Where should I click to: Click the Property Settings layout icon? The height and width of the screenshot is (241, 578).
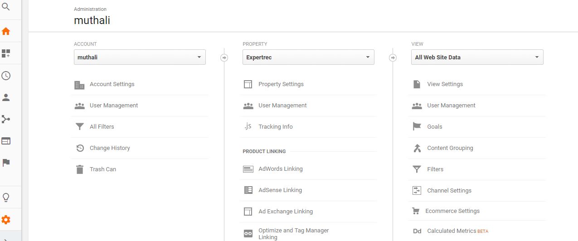(248, 84)
